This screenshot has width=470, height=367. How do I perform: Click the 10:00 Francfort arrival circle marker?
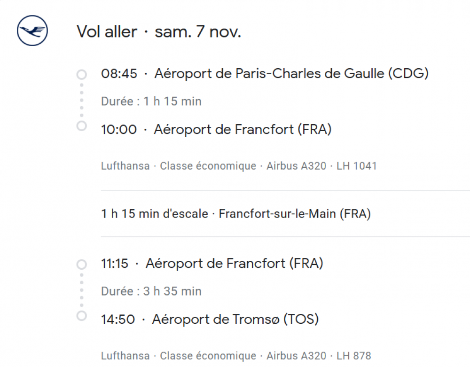pos(82,126)
